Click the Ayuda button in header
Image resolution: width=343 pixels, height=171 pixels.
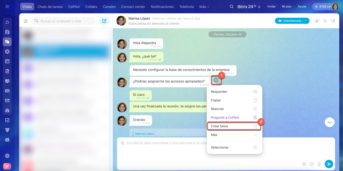click(302, 7)
